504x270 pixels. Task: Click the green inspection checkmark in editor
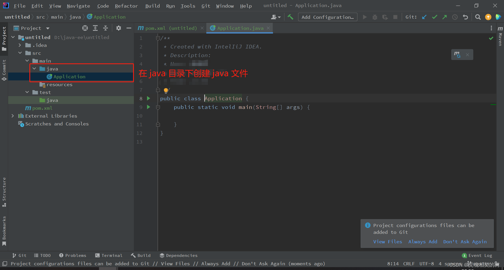491,38
